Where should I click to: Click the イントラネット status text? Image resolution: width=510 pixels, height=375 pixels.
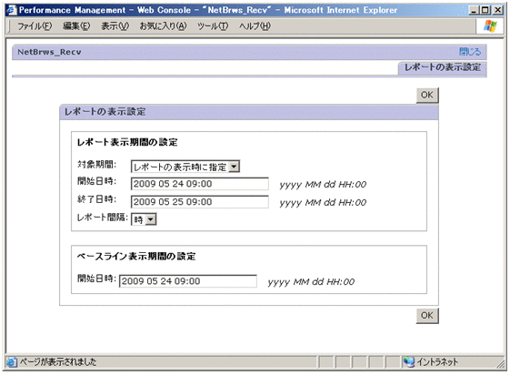[x=437, y=362]
